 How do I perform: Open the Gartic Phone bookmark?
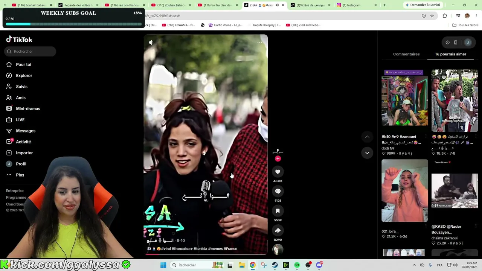coord(226,25)
